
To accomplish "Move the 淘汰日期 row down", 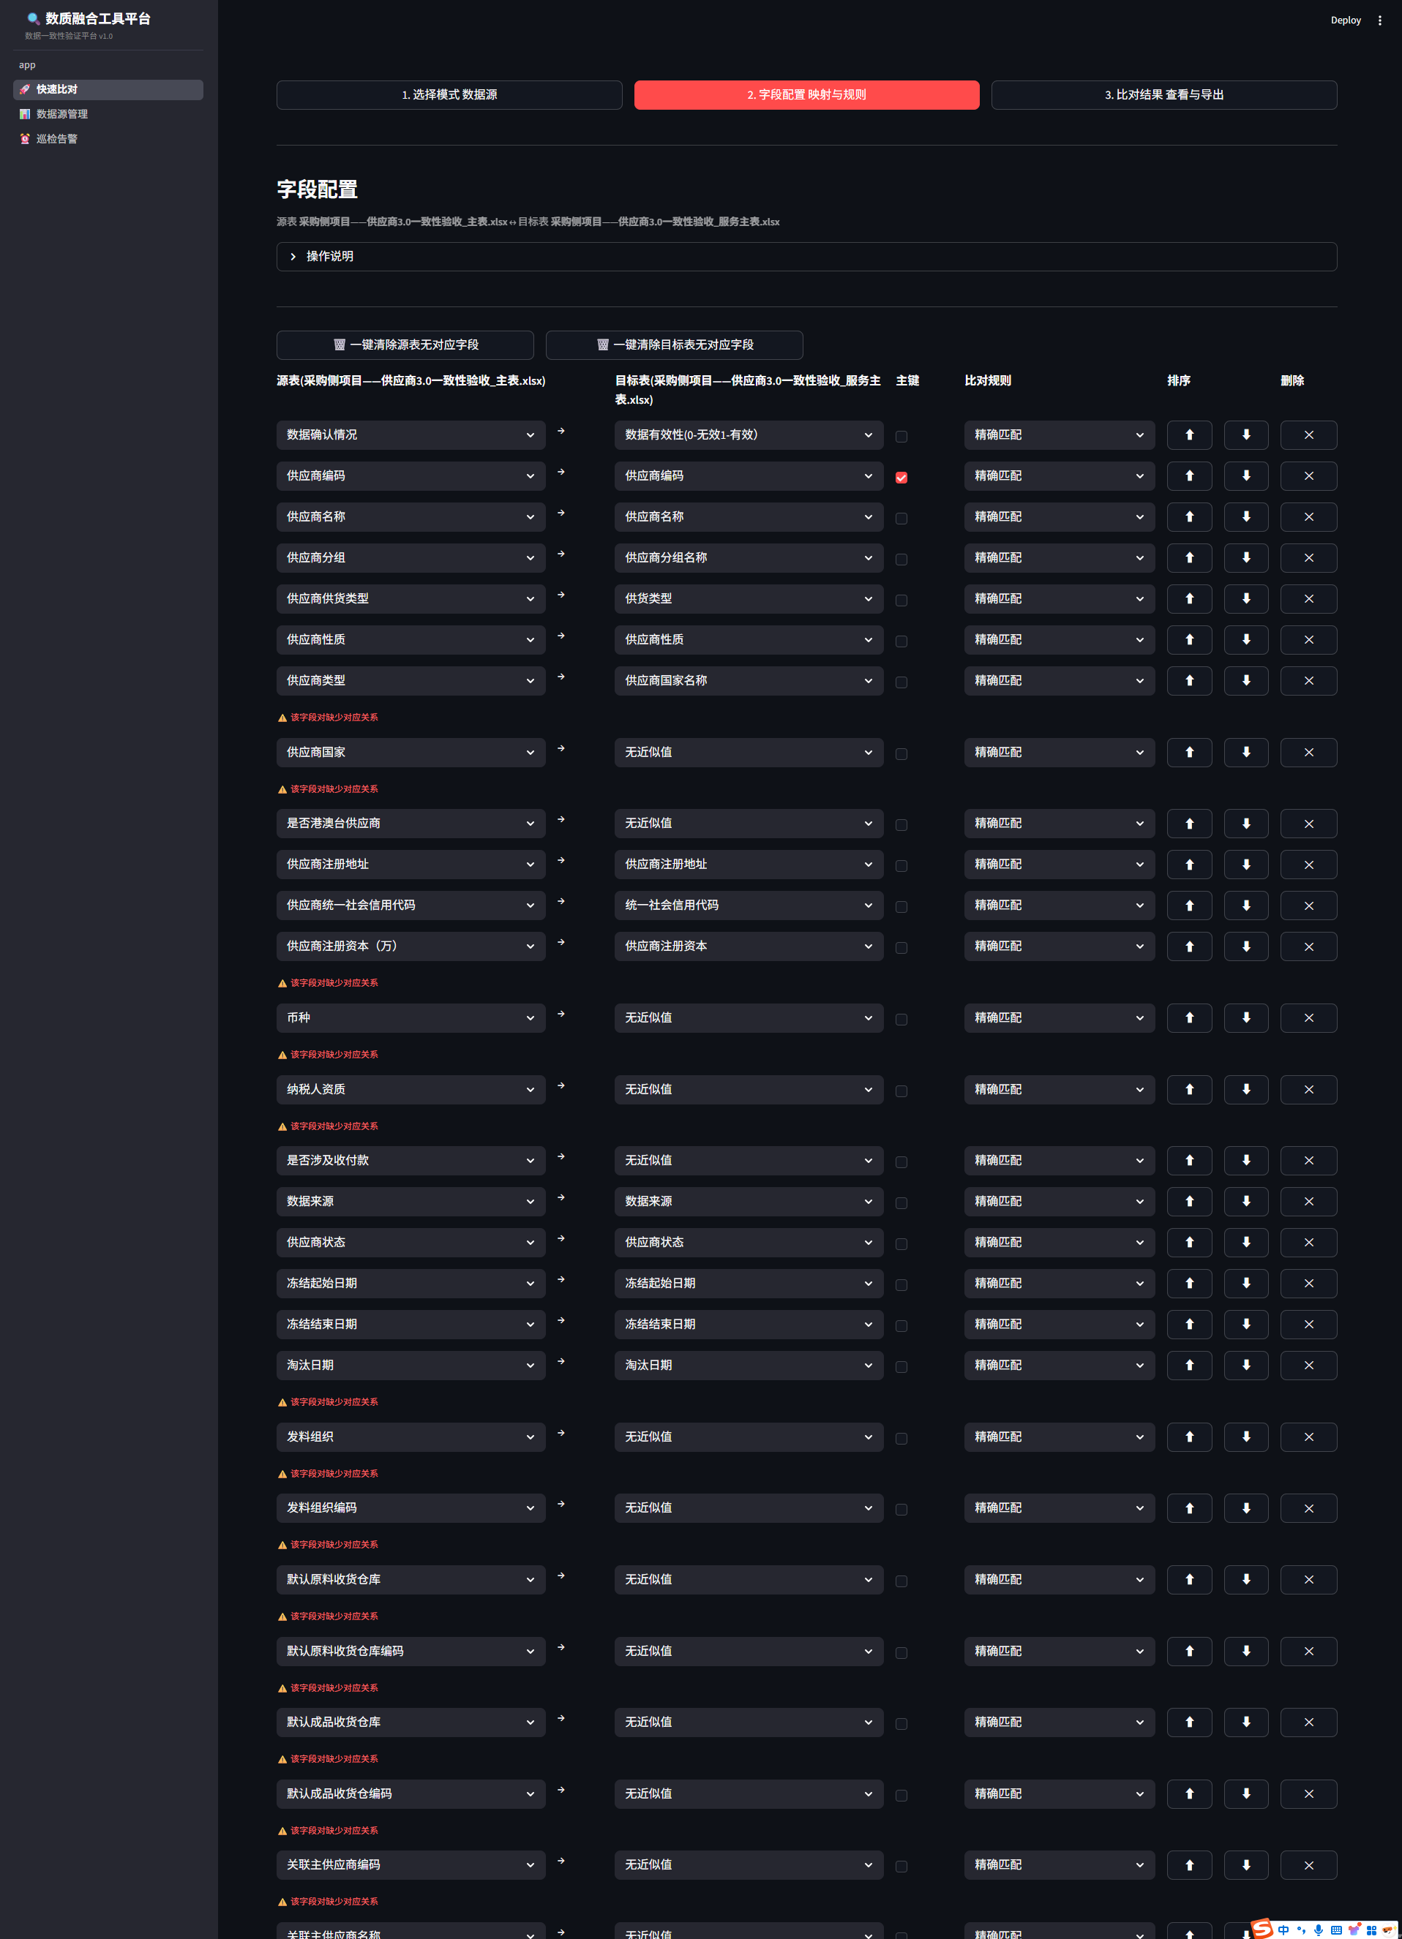I will pos(1245,1366).
